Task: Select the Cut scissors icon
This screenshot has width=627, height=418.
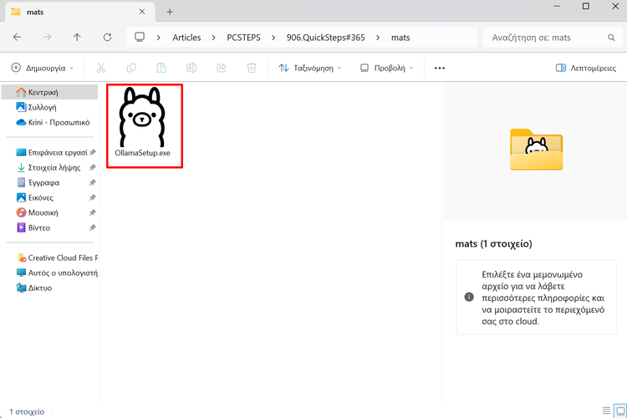Action: [x=101, y=68]
